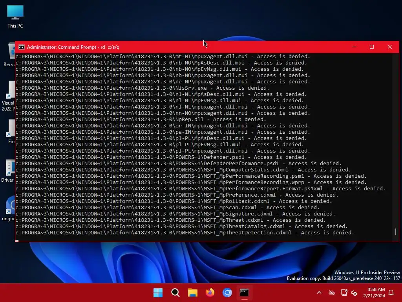Click the MSFT_MpThreatDetection.cdxml line
The width and height of the screenshot is (402, 302).
point(185,233)
